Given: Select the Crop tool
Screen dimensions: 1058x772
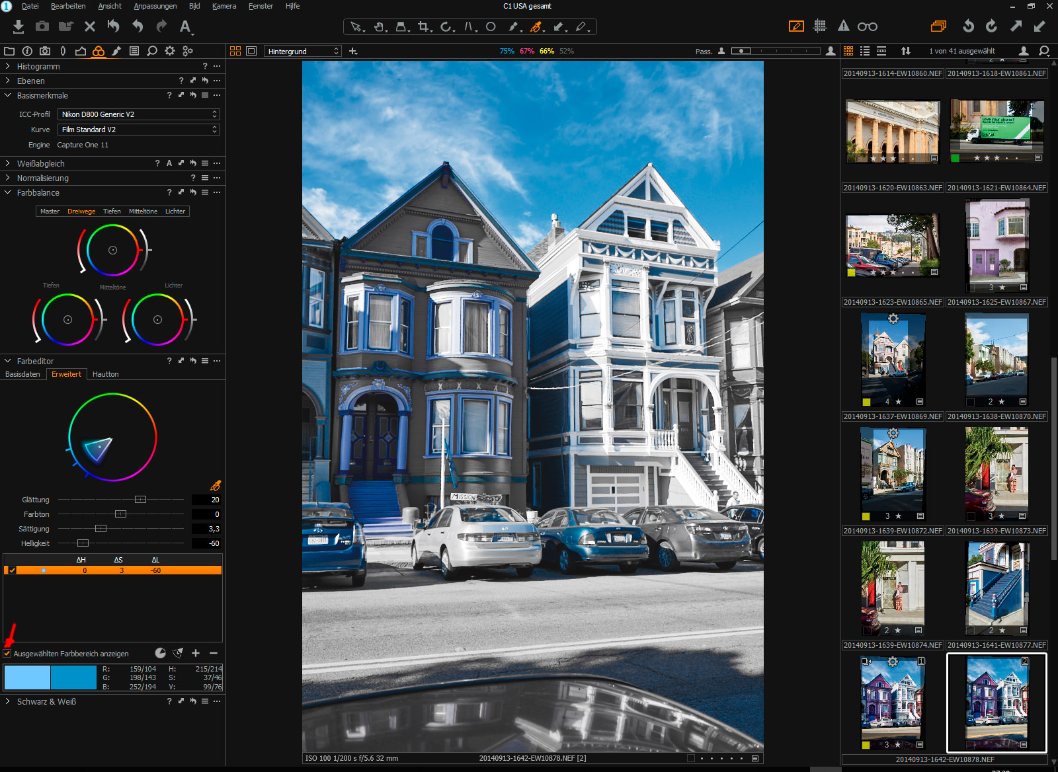Looking at the screenshot, I should (x=424, y=27).
